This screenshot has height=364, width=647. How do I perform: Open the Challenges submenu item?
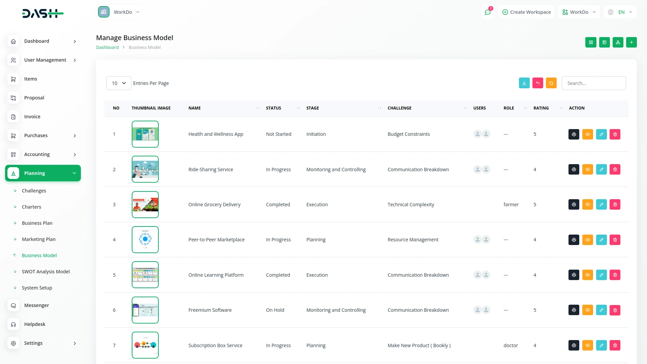(34, 191)
